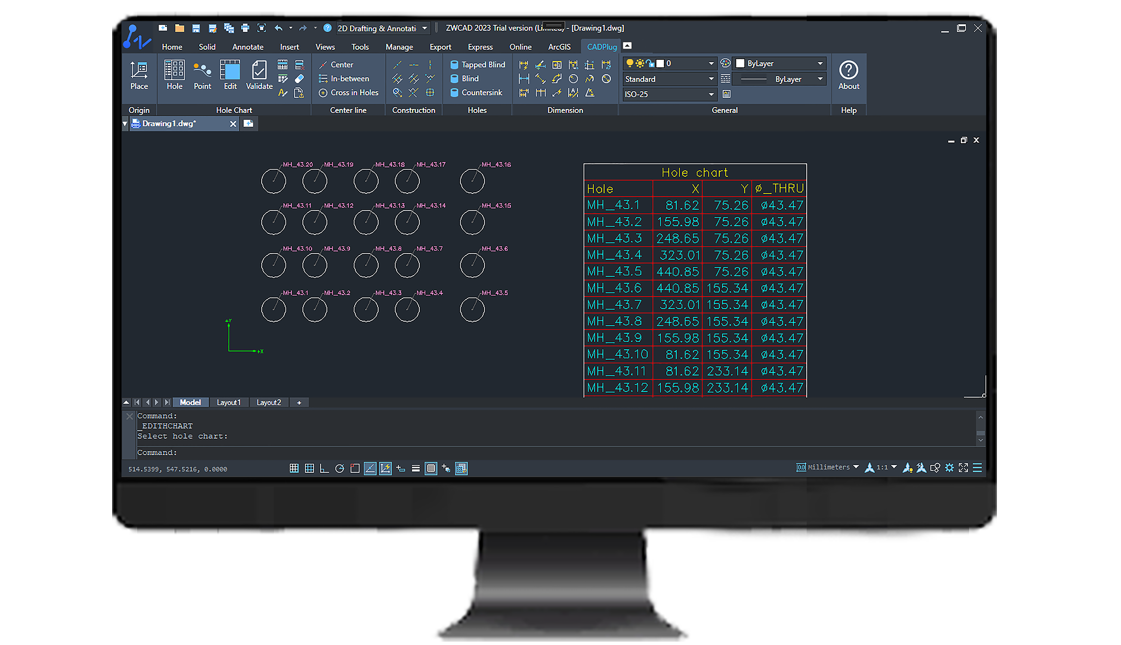Click the Cross in Holes button
Viewport: 1121px width, 645px height.
pos(349,93)
